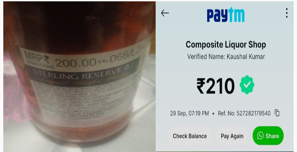Copy the reference number via copy icon
297x152 pixels.
click(x=277, y=113)
